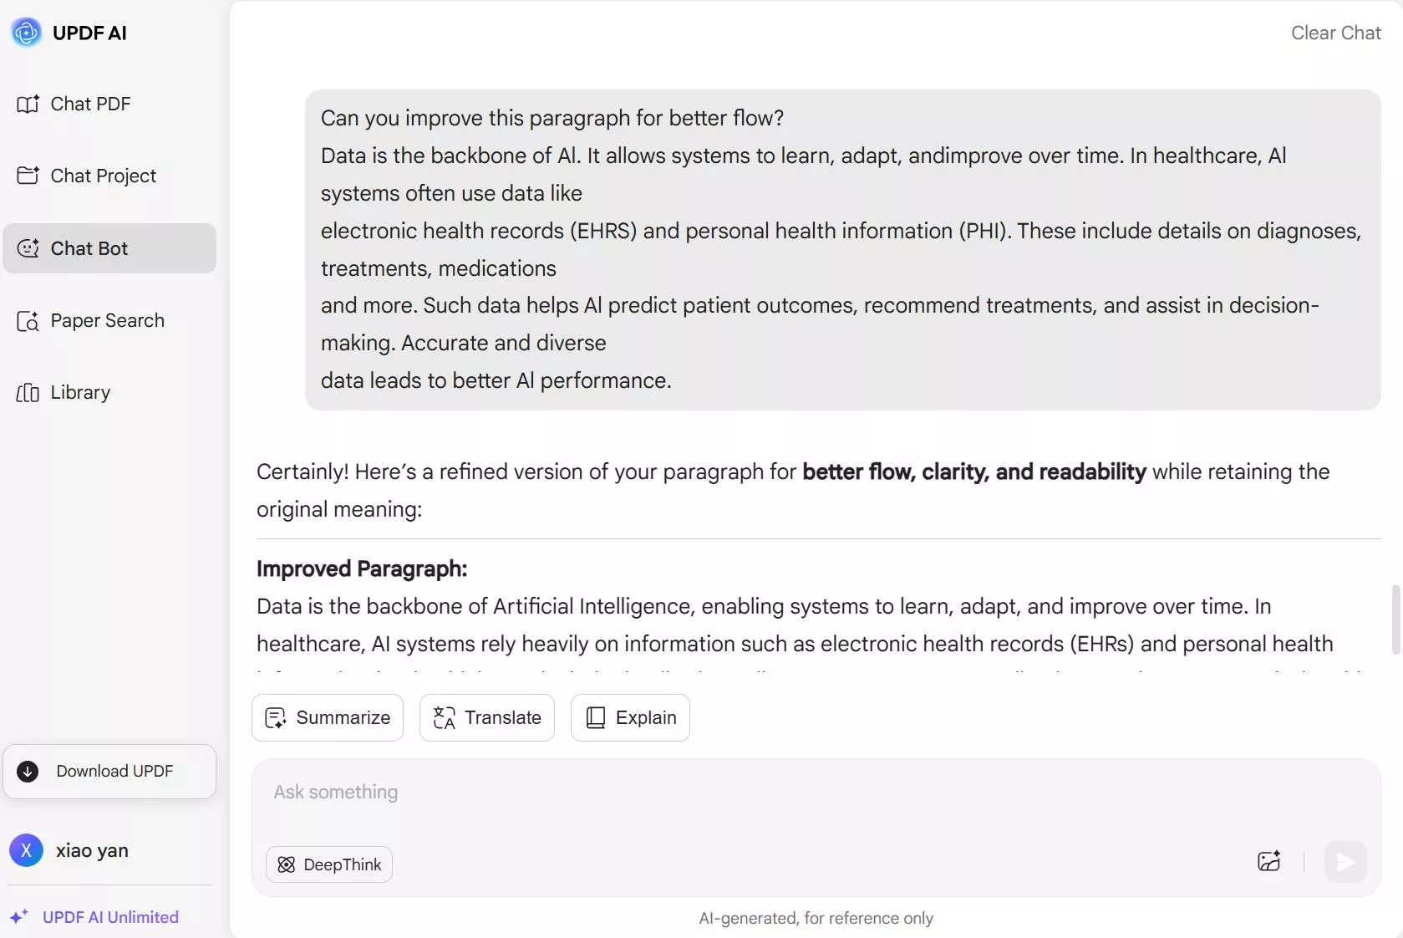Open the Explain quick action

coord(629,717)
